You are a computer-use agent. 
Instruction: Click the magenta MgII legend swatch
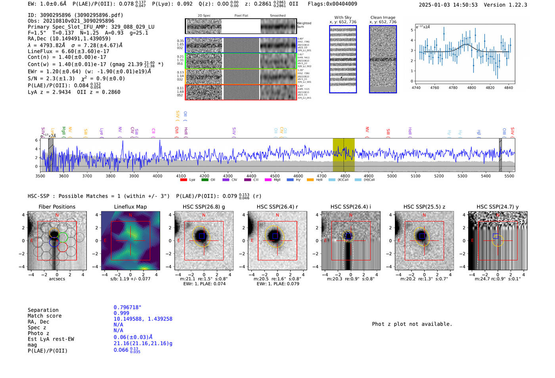(268, 180)
